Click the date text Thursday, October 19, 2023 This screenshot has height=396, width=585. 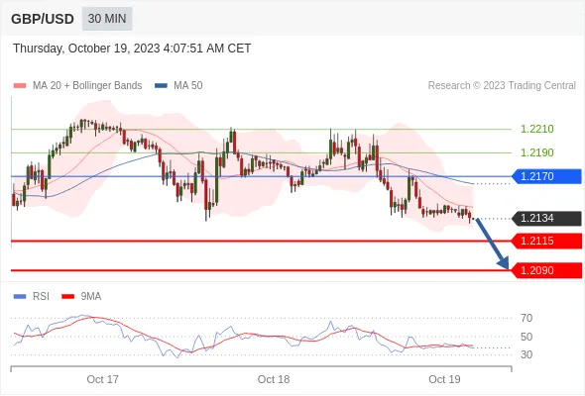(x=86, y=49)
